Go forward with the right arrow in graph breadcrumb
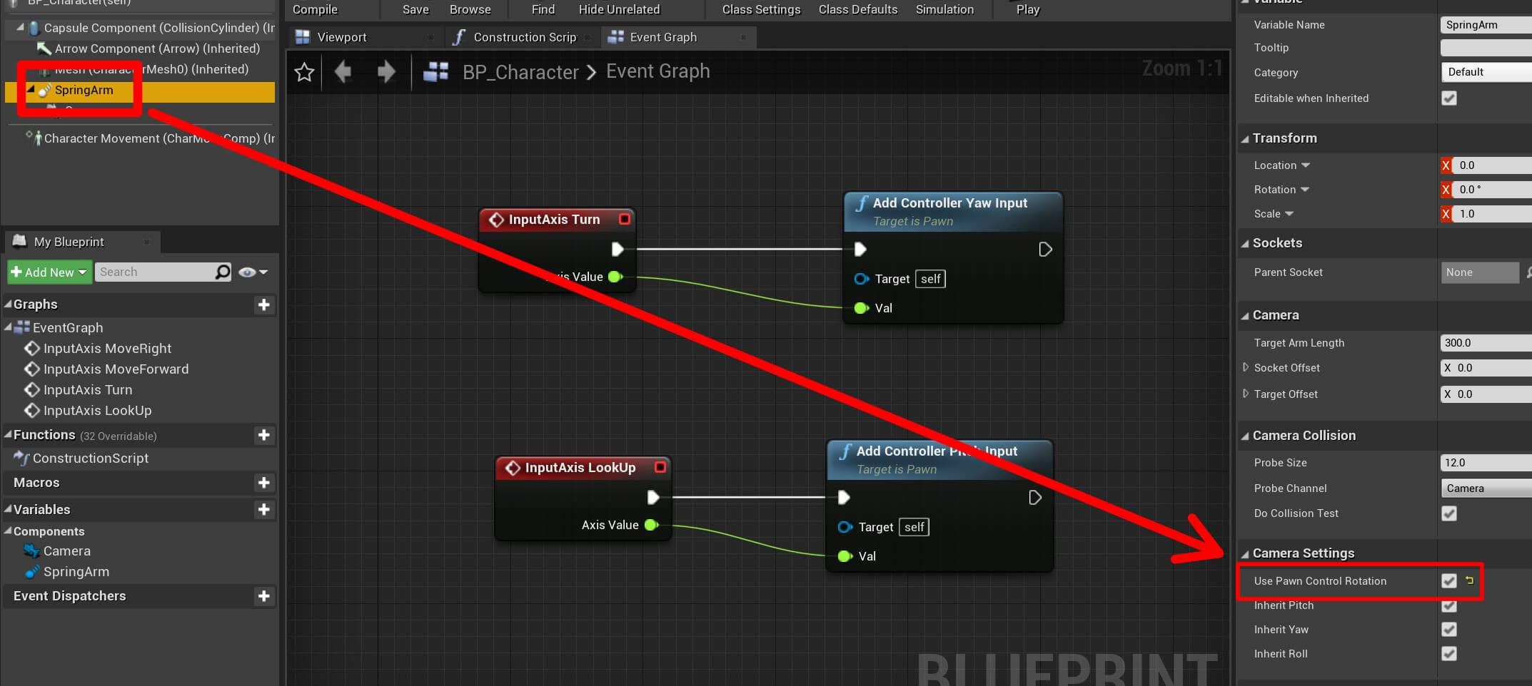1532x686 pixels. point(386,71)
